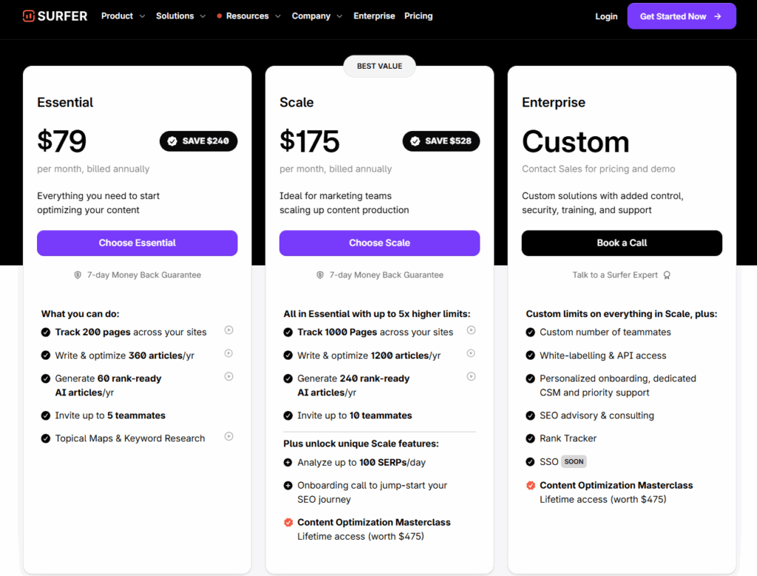Click the Surfer logo in header
Image resolution: width=757 pixels, height=576 pixels.
(x=55, y=16)
